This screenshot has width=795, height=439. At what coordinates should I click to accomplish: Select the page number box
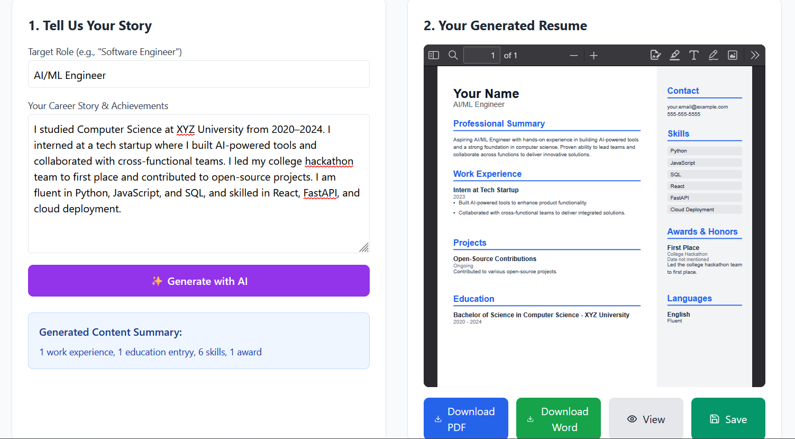tap(481, 55)
